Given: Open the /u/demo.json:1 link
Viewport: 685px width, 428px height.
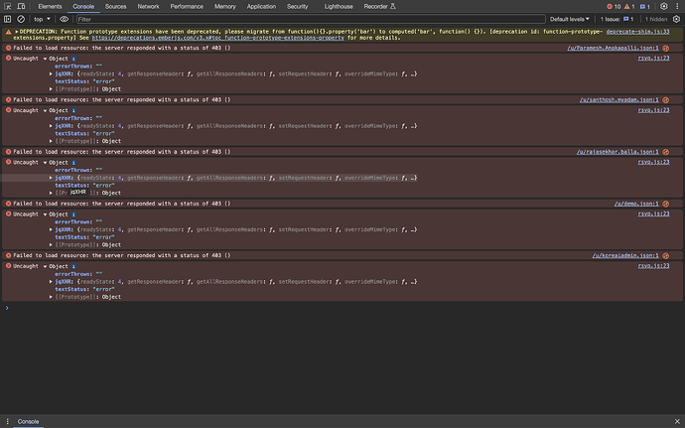Looking at the screenshot, I should coord(636,204).
